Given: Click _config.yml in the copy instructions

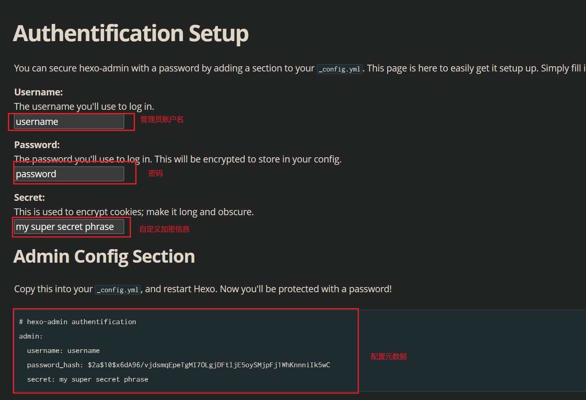Looking at the screenshot, I should tap(118, 290).
